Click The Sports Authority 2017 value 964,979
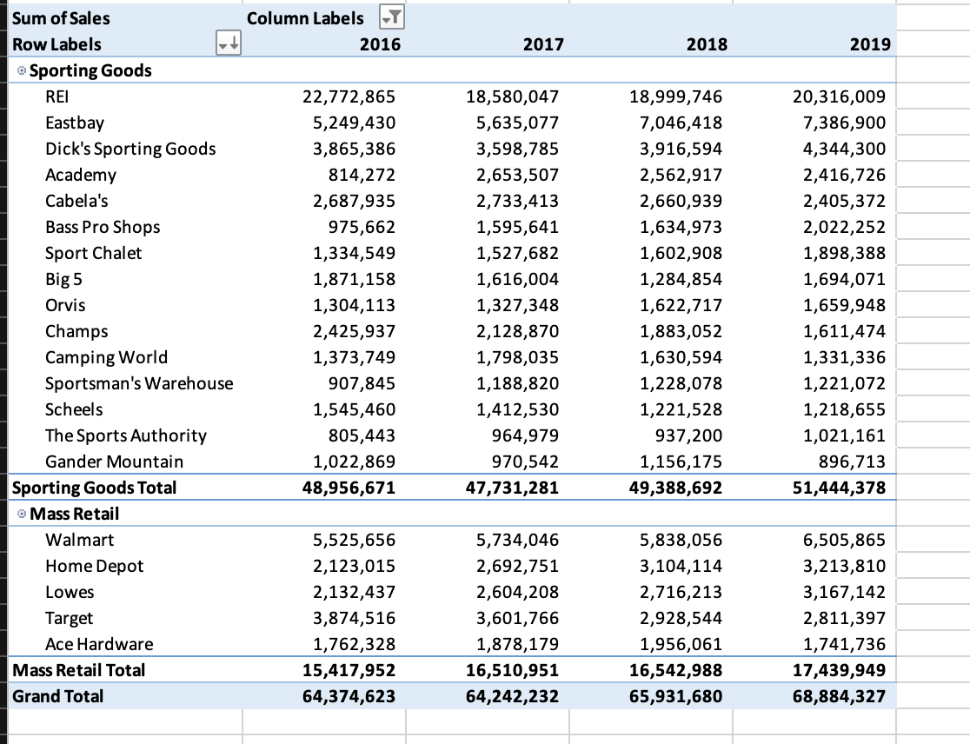Image resolution: width=970 pixels, height=744 pixels. 525,435
